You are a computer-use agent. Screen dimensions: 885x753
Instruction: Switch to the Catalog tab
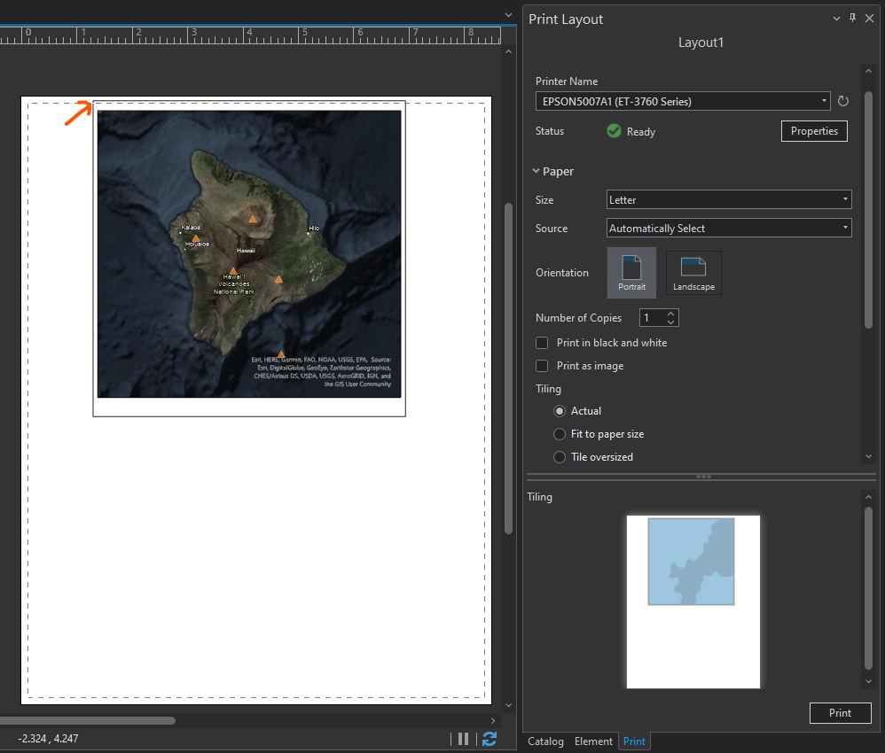pyautogui.click(x=545, y=741)
